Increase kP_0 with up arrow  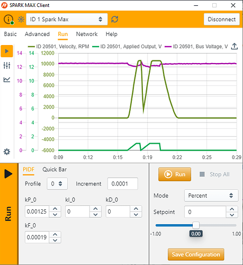tap(55, 209)
